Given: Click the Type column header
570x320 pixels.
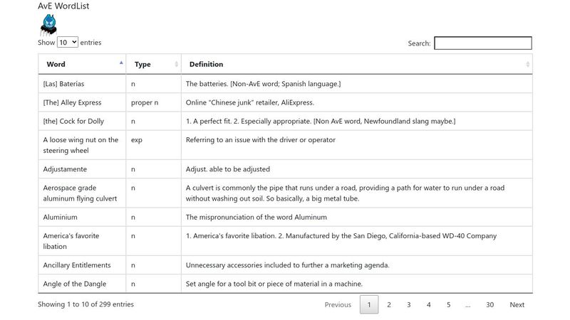Looking at the screenshot, I should tap(142, 65).
